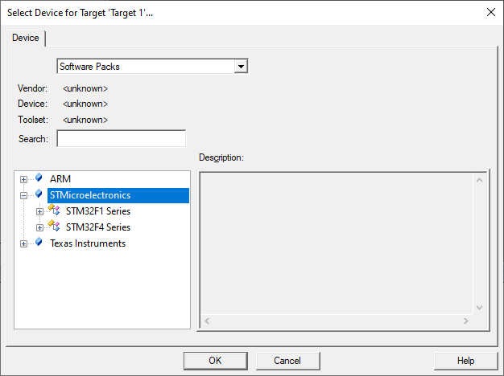
Task: Click Description scroll up arrow
Action: coord(479,180)
